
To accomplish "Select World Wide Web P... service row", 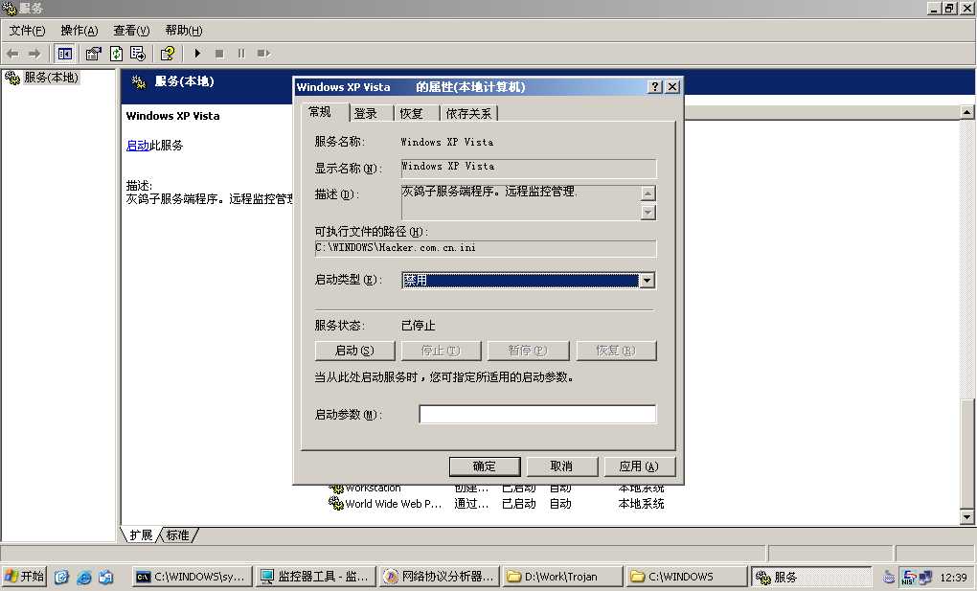I will tap(496, 504).
